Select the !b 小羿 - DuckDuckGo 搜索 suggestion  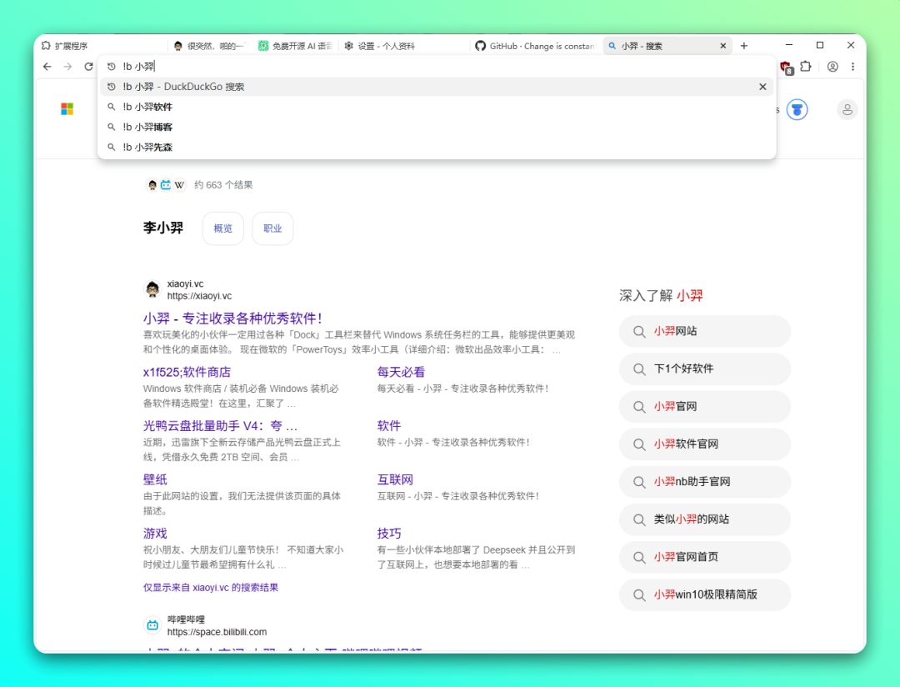point(436,87)
